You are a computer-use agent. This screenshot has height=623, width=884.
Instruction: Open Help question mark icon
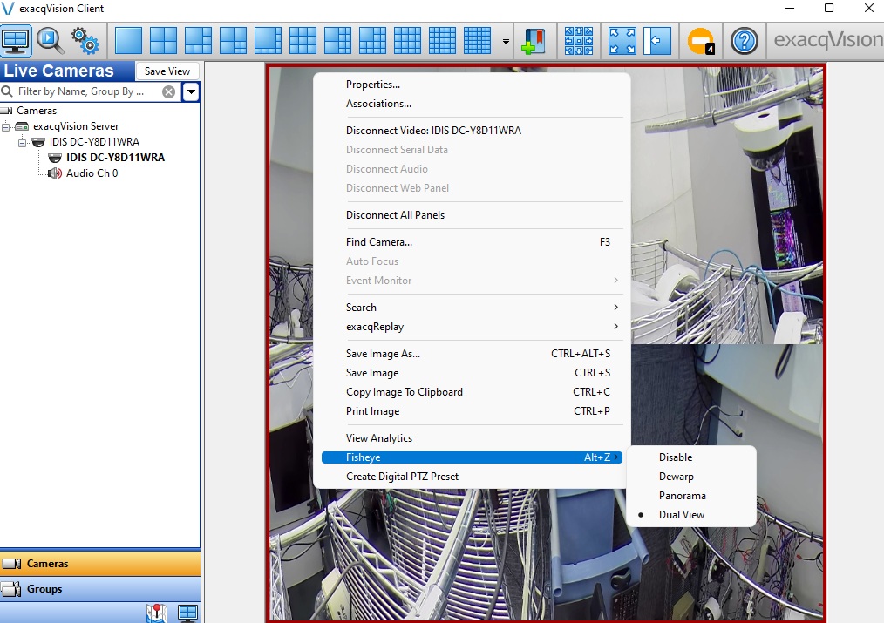745,41
